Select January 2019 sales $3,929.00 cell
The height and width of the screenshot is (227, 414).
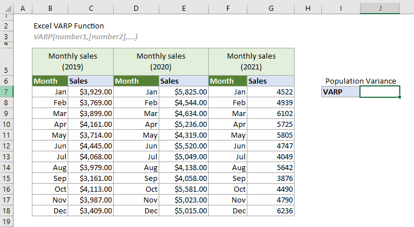90,92
